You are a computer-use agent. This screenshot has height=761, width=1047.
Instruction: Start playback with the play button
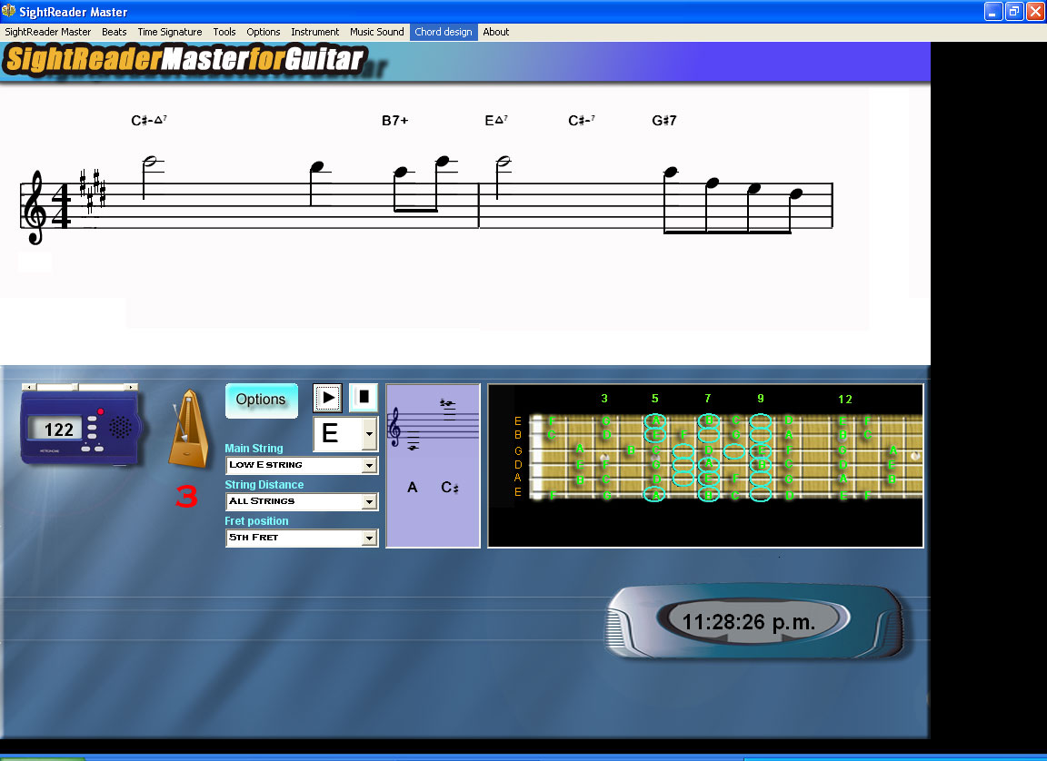coord(328,398)
